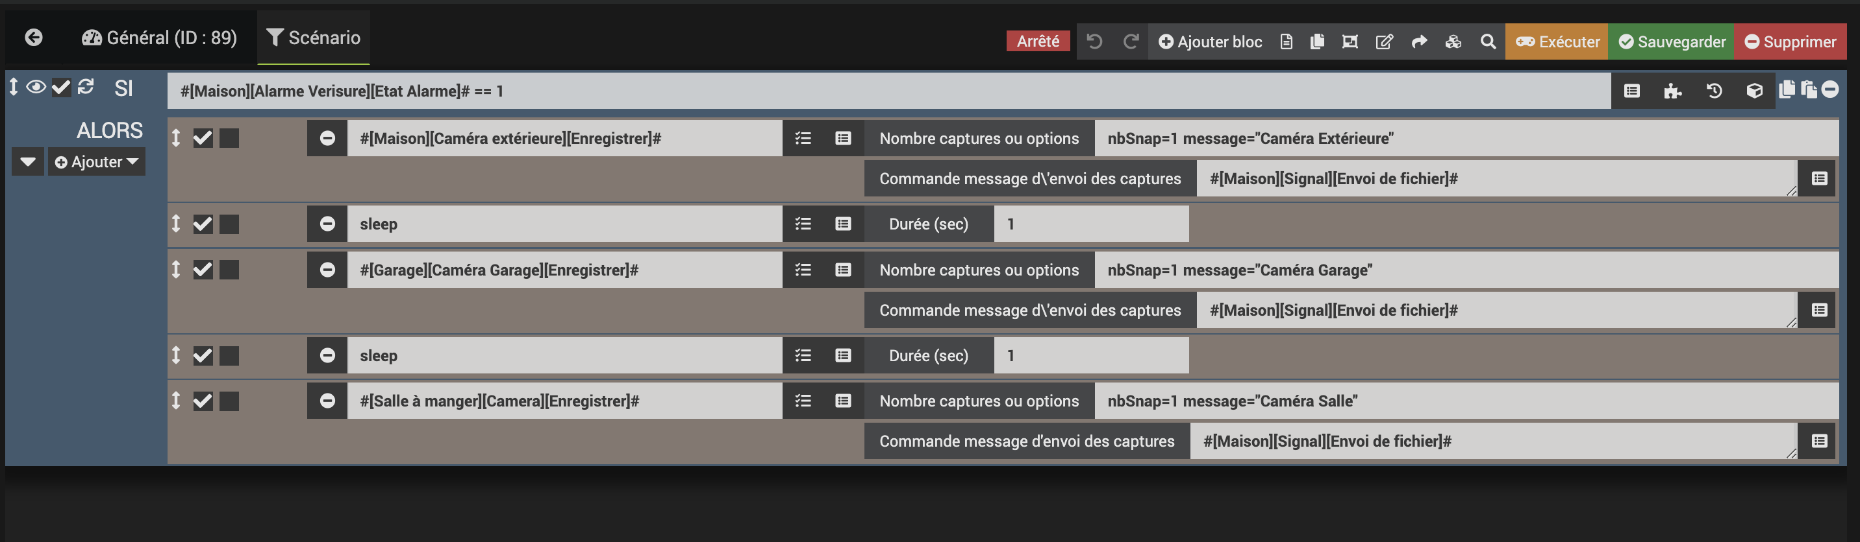The height and width of the screenshot is (542, 1860).
Task: Click the puzzle-piece icon on the SI condition row
Action: point(1672,91)
